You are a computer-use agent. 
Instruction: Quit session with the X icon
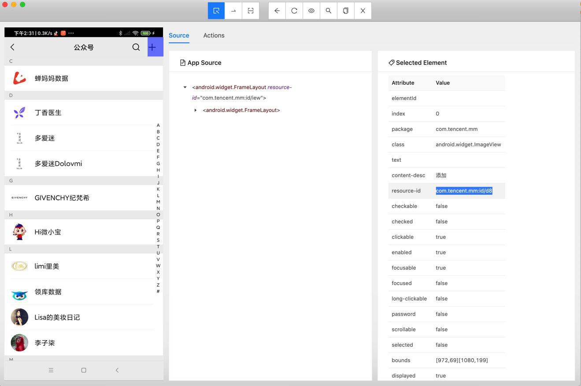point(363,11)
